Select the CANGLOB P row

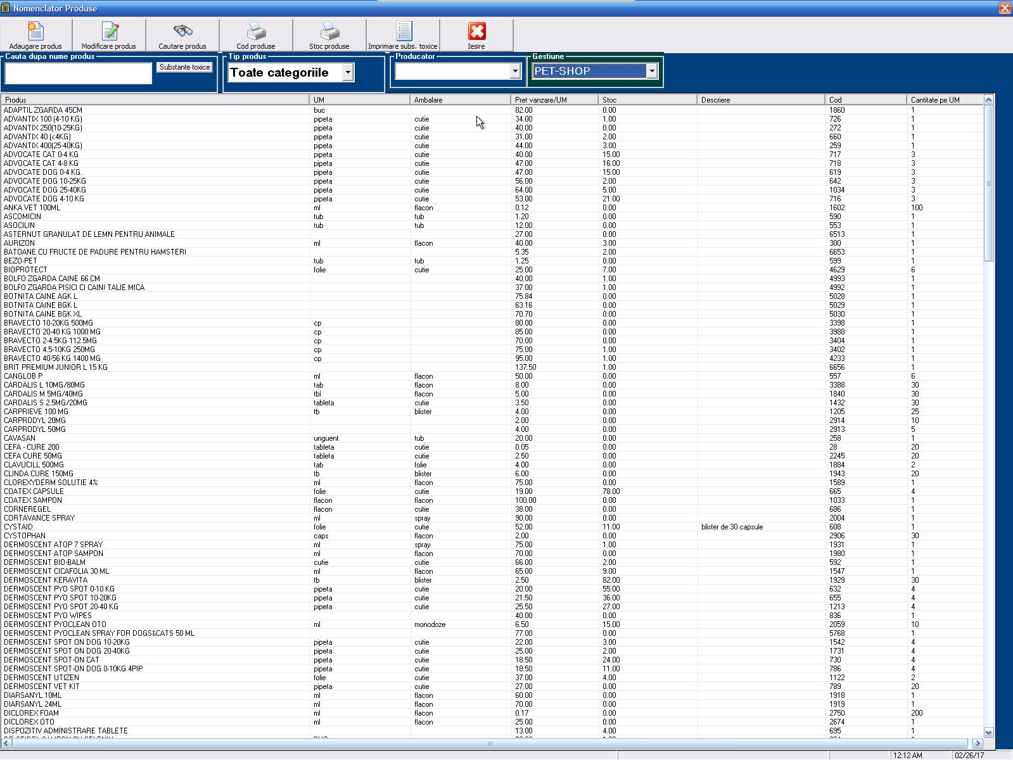pyautogui.click(x=492, y=376)
